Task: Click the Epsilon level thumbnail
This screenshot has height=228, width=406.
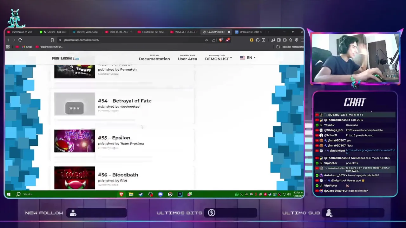Action: 75,141
